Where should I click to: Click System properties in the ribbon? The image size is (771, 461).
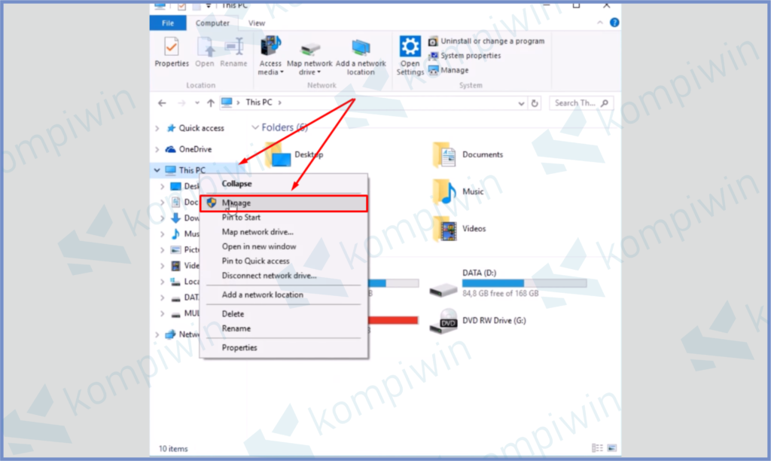(471, 56)
